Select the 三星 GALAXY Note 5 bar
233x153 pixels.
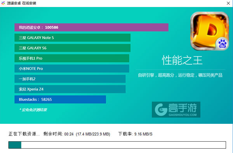72,37
